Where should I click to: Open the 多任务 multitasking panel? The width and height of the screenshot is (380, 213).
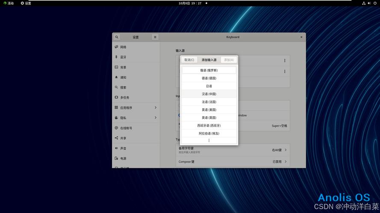[x=136, y=98]
